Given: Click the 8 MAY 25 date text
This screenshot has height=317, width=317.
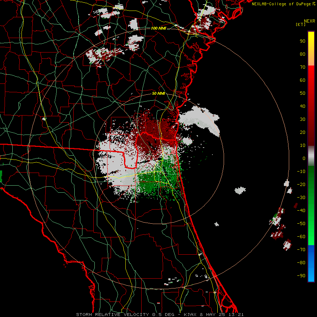Looking at the screenshot, I should (212, 315).
